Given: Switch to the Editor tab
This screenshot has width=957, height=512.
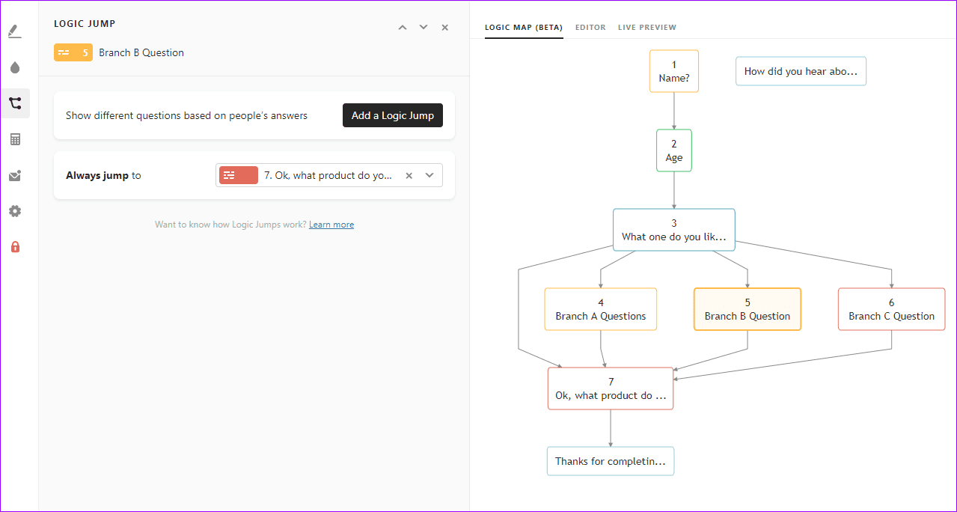Looking at the screenshot, I should pos(590,27).
